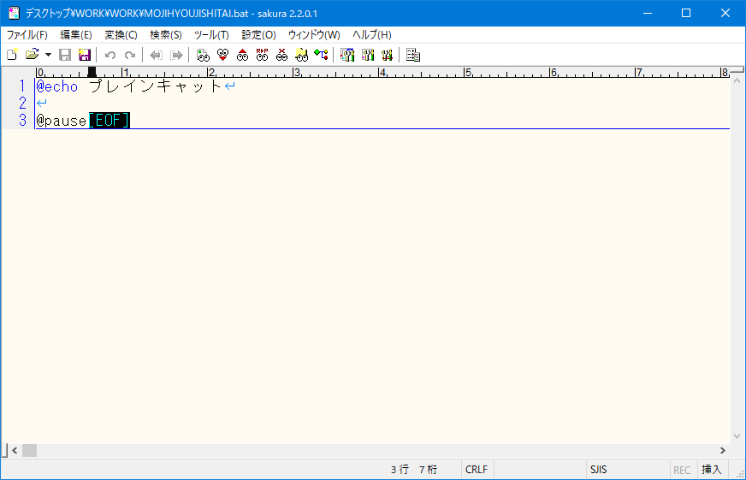Click the tag jump forward arrow icon
Screen dimensions: 746x480
[176, 55]
